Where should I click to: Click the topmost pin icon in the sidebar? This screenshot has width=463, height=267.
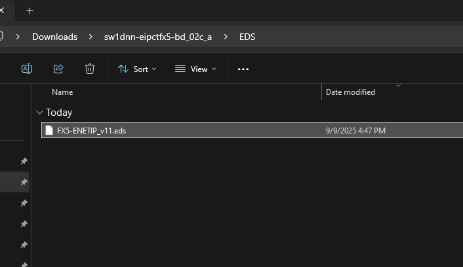(24, 161)
